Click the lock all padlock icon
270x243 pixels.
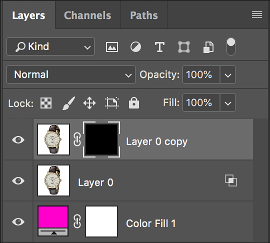(134, 103)
